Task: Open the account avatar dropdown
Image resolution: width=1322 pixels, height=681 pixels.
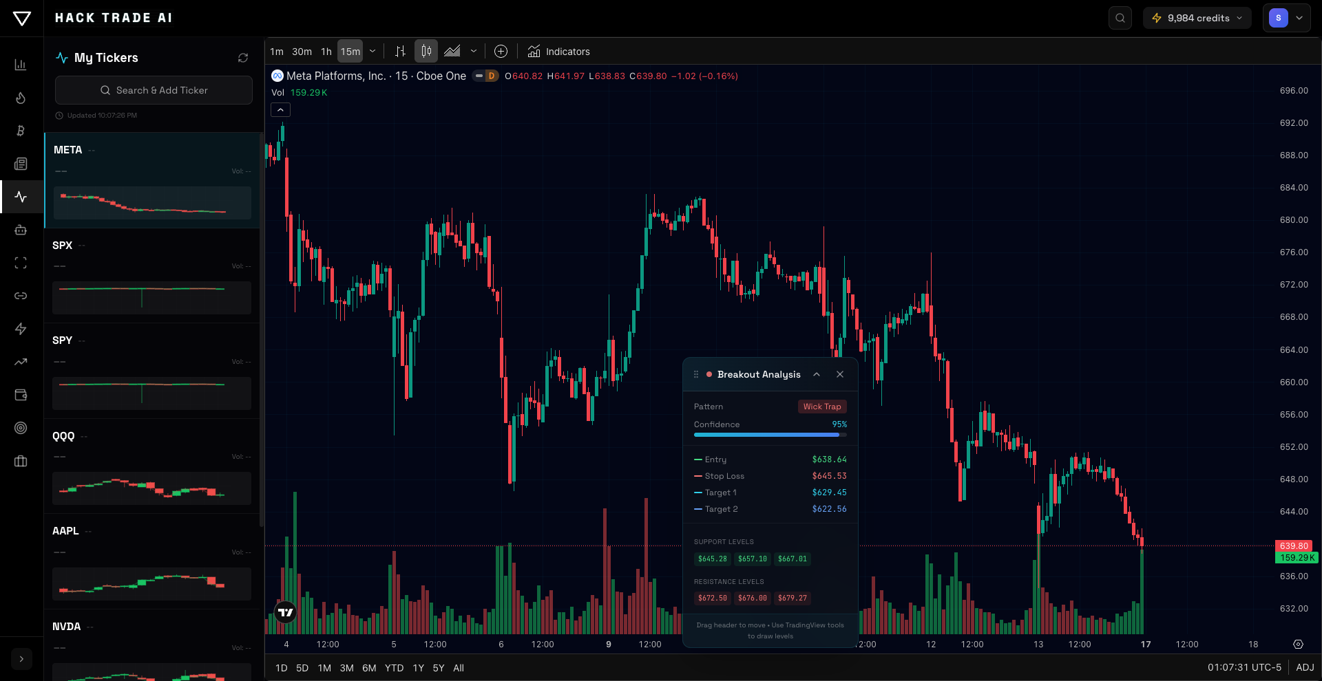Action: [1286, 18]
